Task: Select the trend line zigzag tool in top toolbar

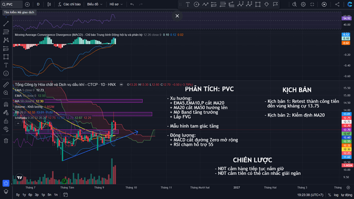Action: pyautogui.click(x=205, y=4)
